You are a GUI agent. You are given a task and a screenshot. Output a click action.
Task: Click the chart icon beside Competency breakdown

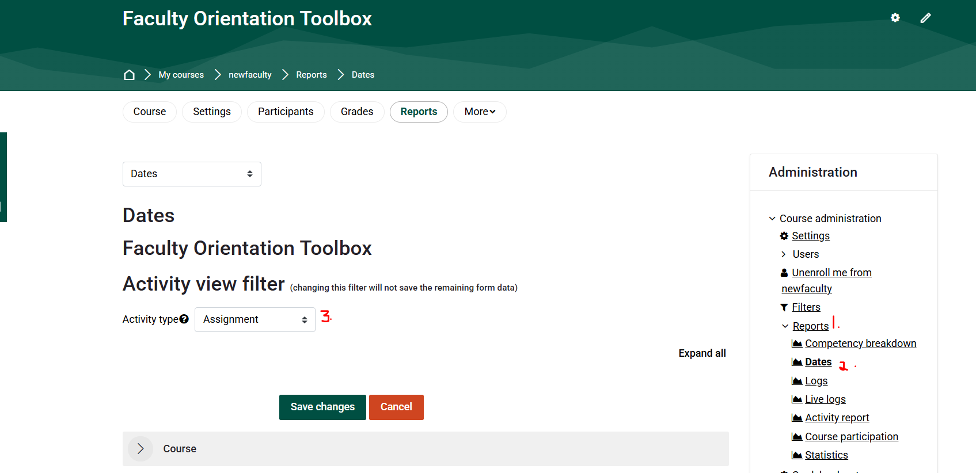(x=797, y=344)
